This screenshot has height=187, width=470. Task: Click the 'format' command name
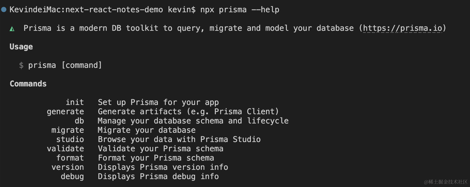point(70,158)
